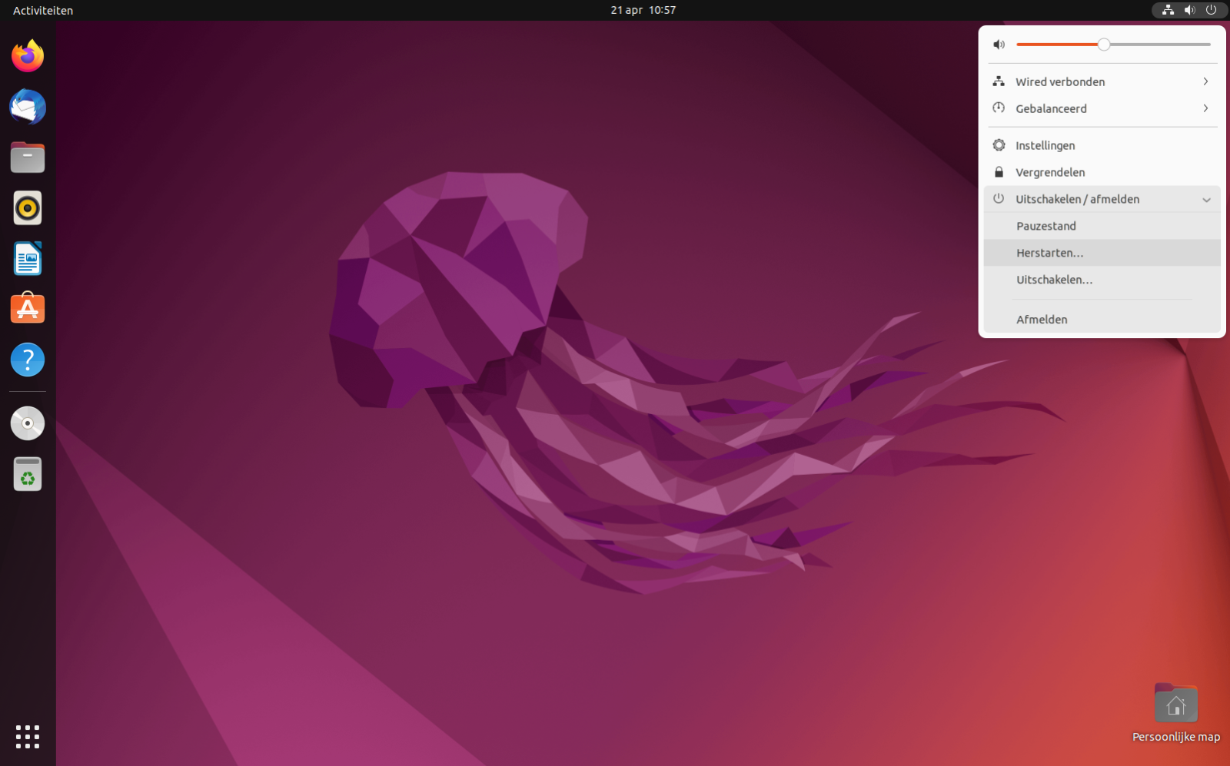1230x766 pixels.
Task: Open Instellingen from the system menu
Action: [x=1045, y=145]
